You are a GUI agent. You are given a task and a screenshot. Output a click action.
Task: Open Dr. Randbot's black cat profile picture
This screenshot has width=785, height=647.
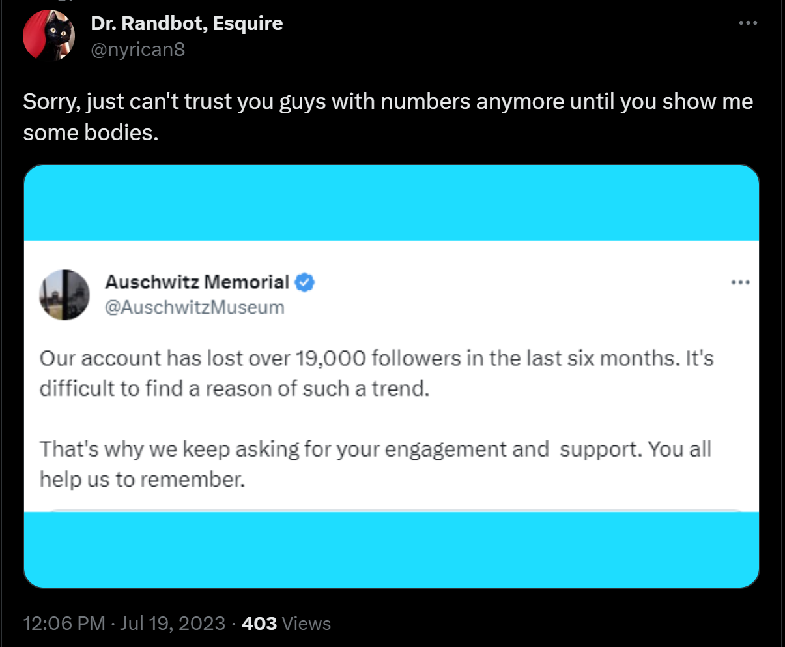coord(48,35)
